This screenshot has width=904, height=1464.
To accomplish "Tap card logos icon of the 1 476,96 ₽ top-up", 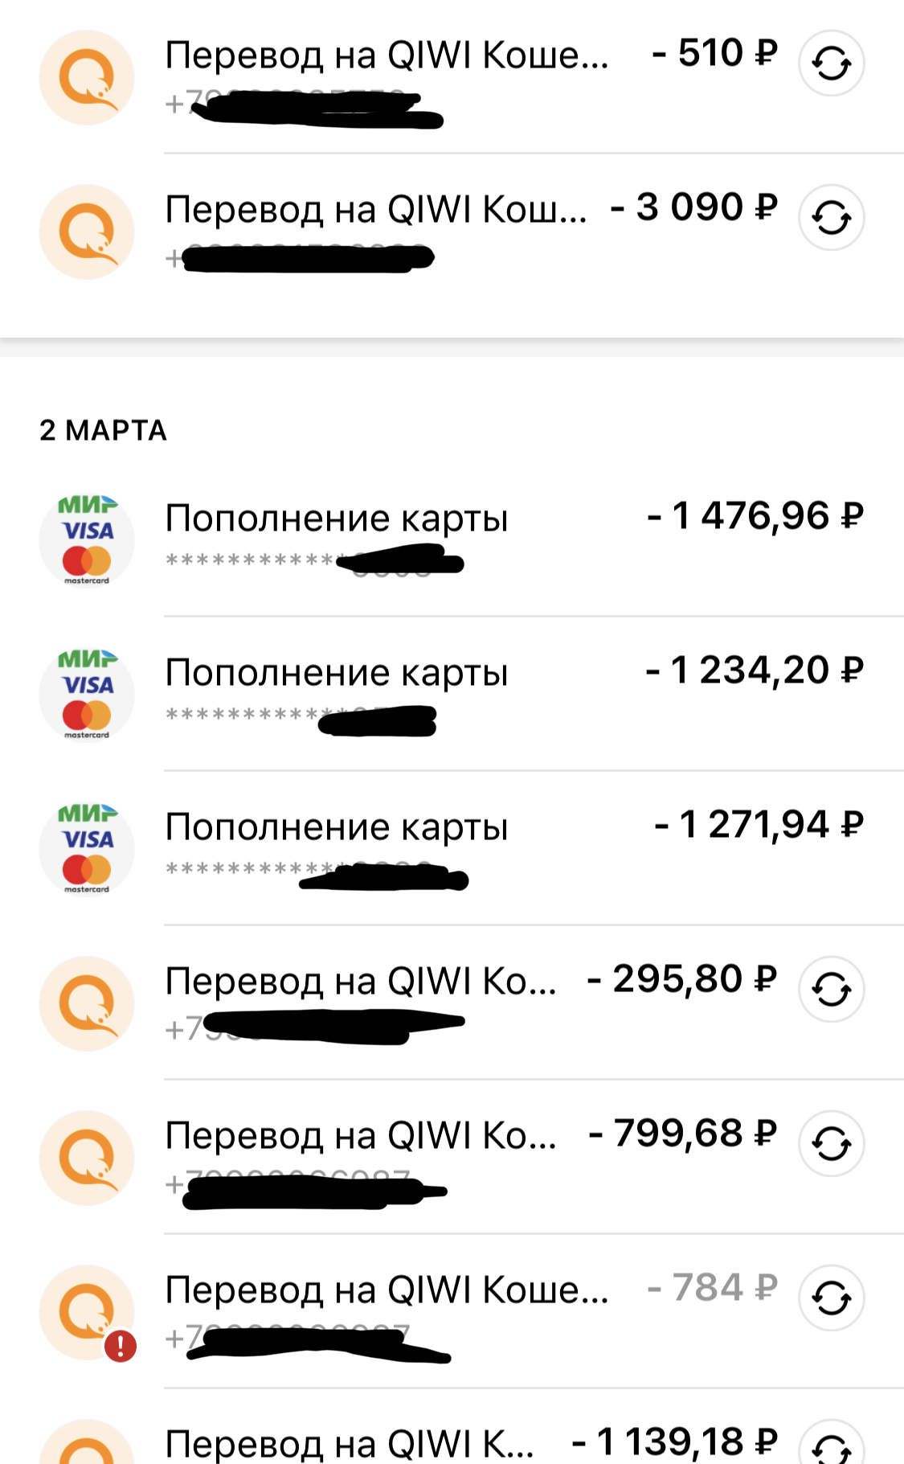I will click(87, 539).
